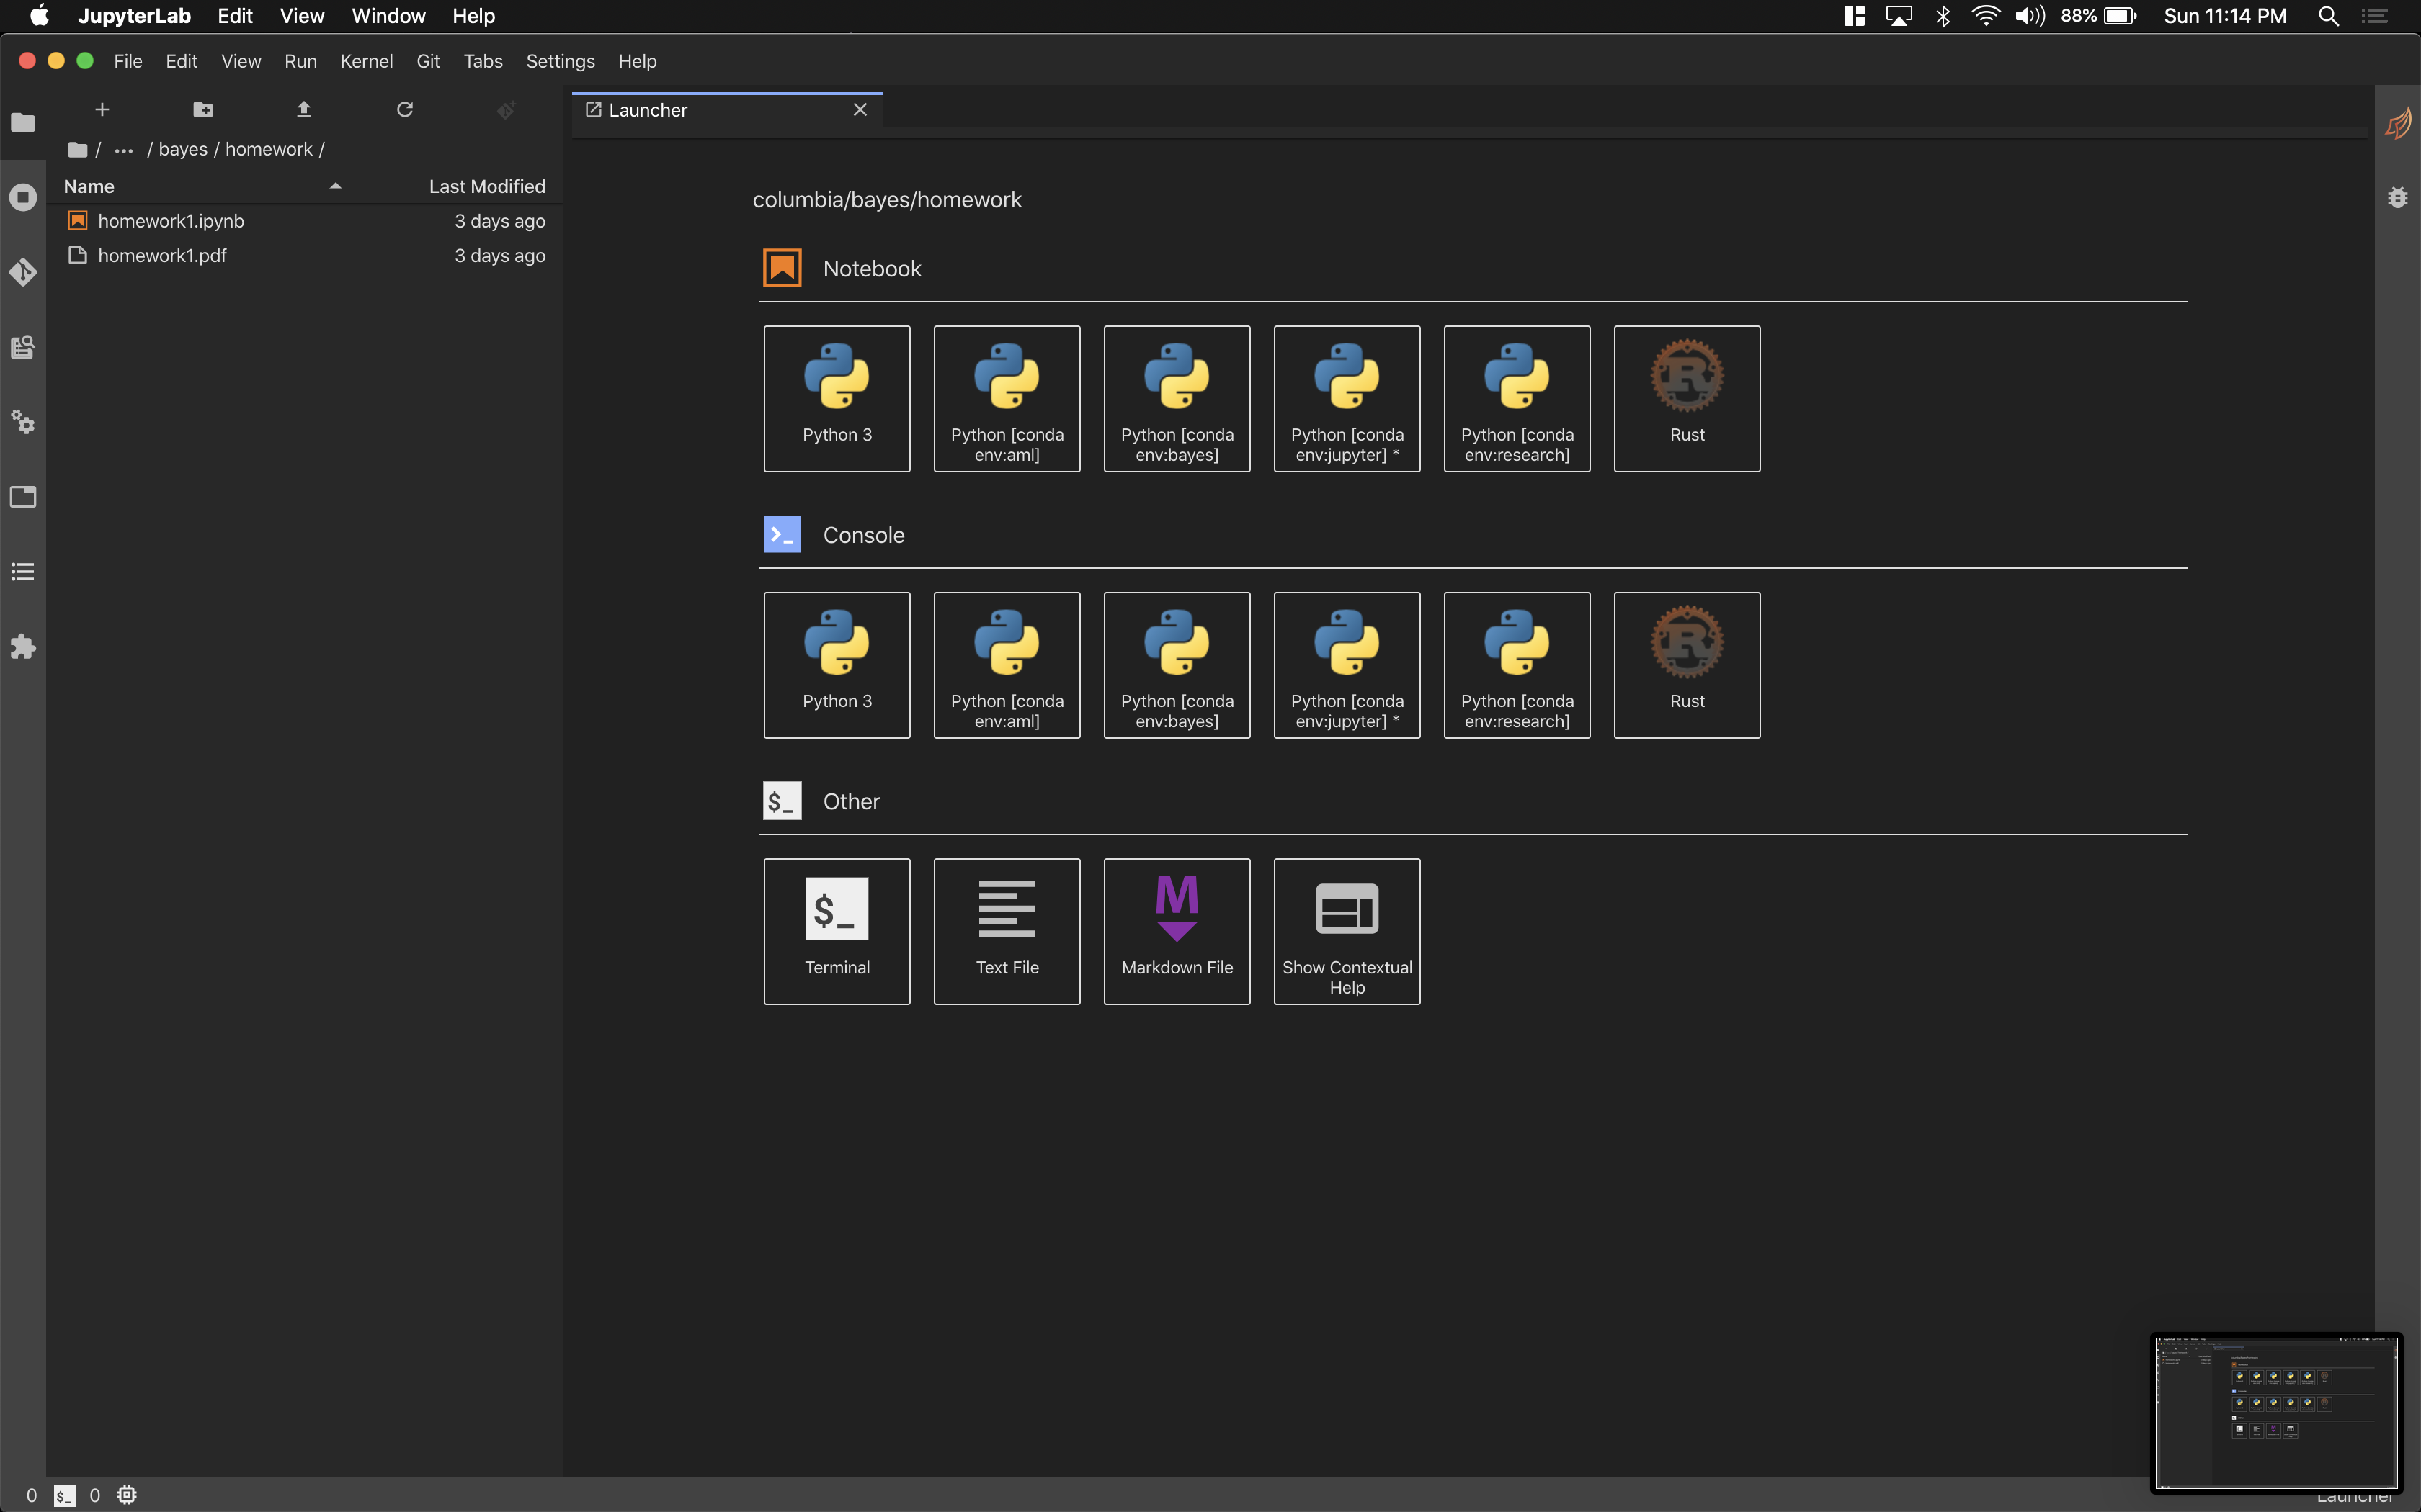Open the File menu in JupyterLab

(x=128, y=61)
